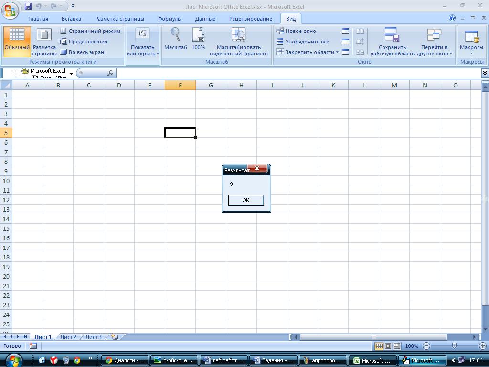
Task: Open Рецензирование ribbon tab
Action: tap(250, 19)
